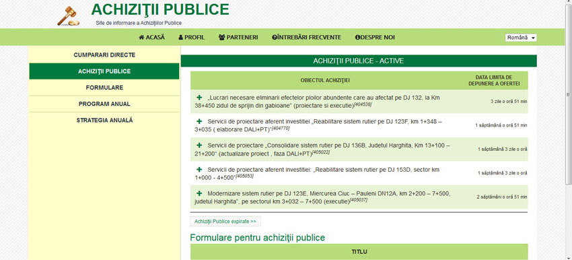Expand the DJ 123F row plus icon
This screenshot has width=572, height=260.
point(199,121)
